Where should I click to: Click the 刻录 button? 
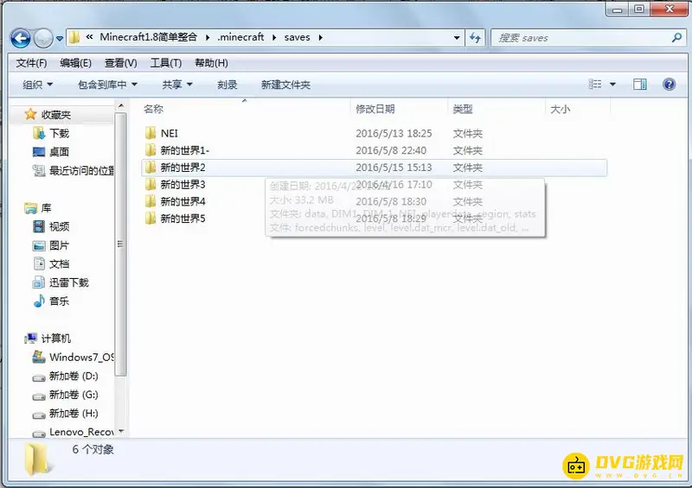click(x=227, y=85)
